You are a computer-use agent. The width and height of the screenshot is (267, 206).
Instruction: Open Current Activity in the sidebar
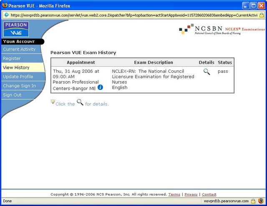coord(19,49)
